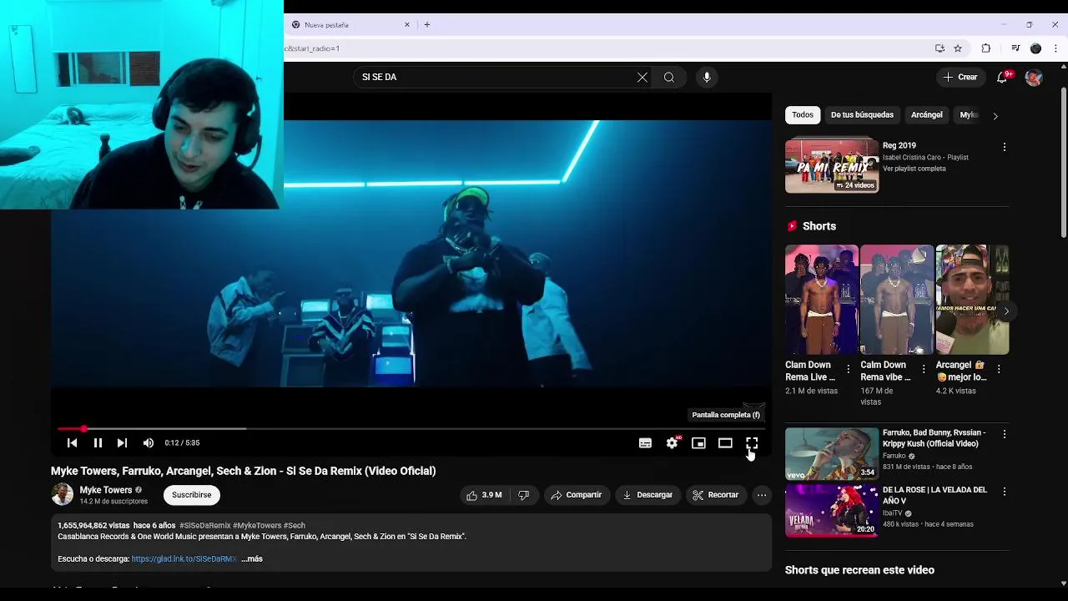Open Farruko channel name link
This screenshot has width=1068, height=601.
tap(894, 457)
